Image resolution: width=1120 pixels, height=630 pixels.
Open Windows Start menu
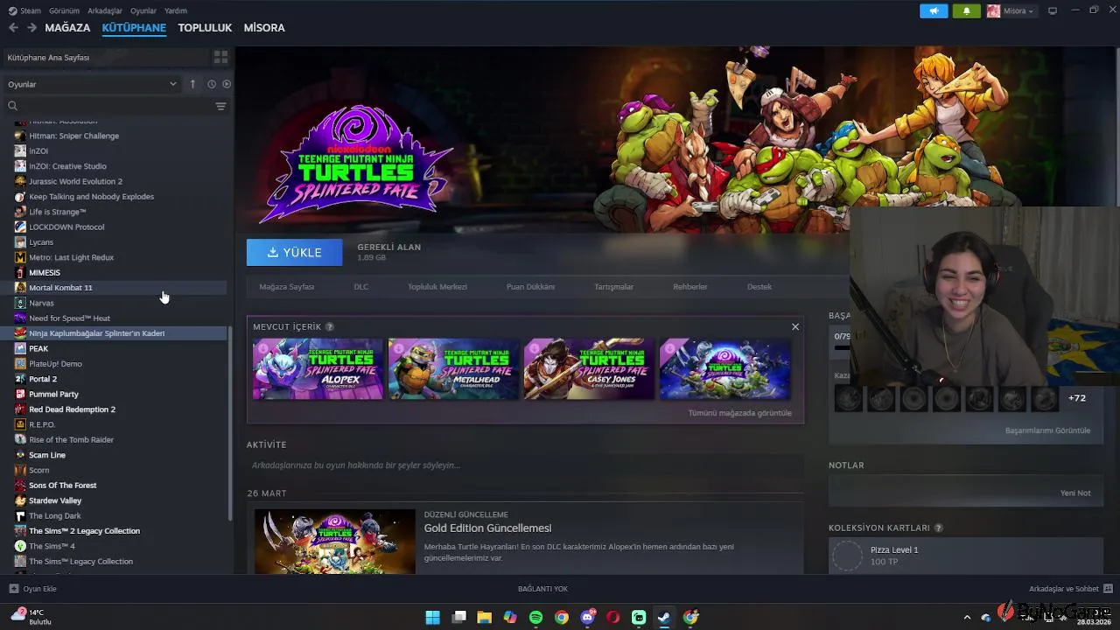432,617
